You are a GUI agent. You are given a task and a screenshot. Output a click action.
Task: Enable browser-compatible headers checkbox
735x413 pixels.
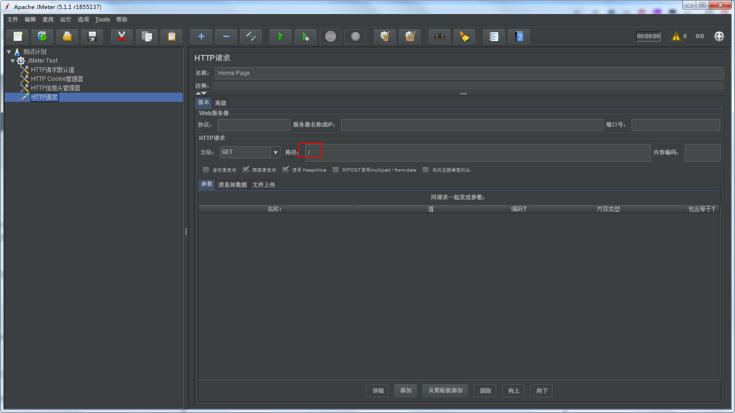(425, 170)
